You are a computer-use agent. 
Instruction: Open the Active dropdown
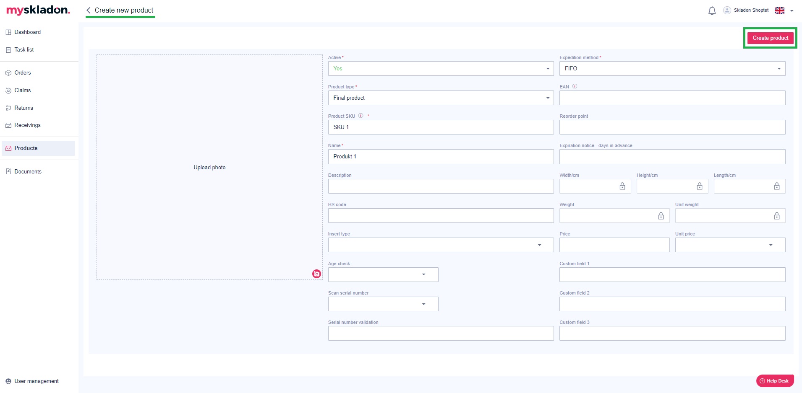pos(441,69)
